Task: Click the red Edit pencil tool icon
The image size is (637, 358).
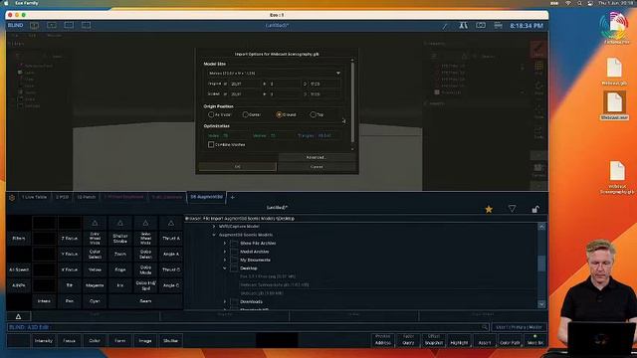Action: tap(538, 49)
